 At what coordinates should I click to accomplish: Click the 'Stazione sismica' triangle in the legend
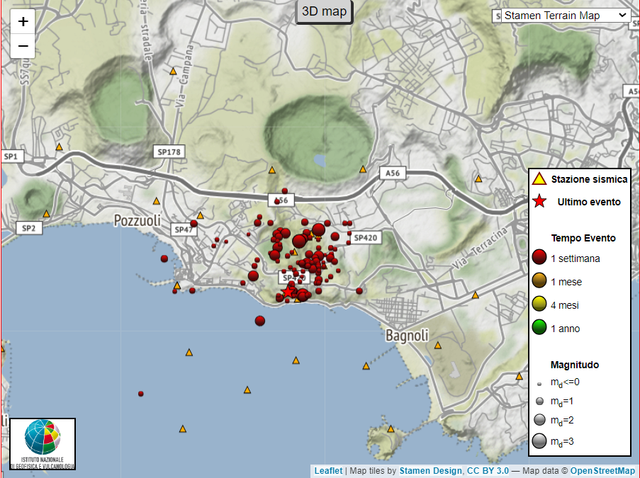click(539, 179)
